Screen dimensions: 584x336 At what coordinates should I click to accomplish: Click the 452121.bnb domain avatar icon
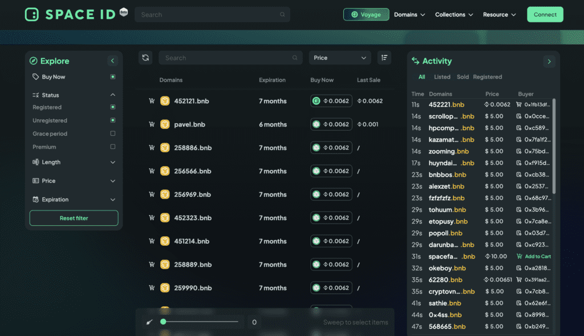click(x=165, y=101)
